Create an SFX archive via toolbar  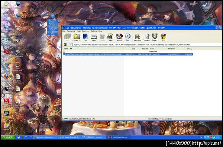tap(163, 38)
